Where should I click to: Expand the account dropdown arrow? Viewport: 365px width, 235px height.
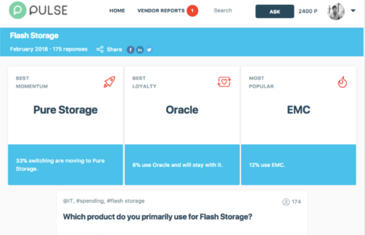[353, 11]
